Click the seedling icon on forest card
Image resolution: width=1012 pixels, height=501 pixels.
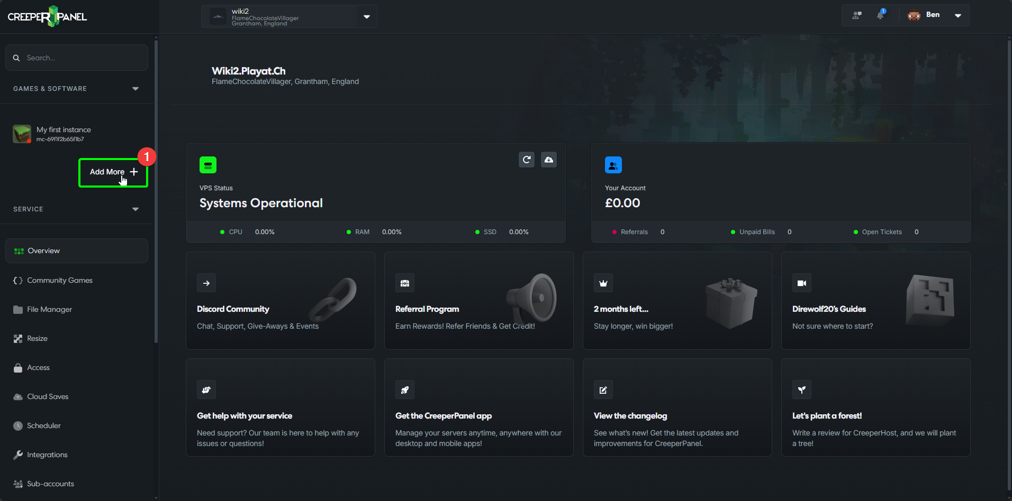pos(802,390)
